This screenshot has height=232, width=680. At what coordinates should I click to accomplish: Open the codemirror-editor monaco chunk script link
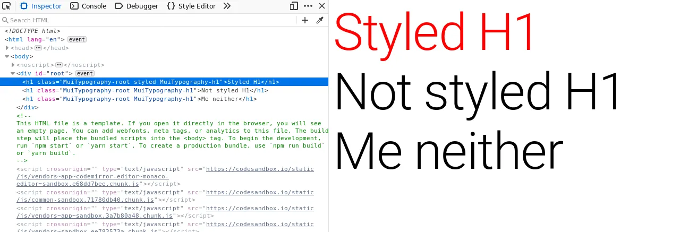[x=165, y=176]
